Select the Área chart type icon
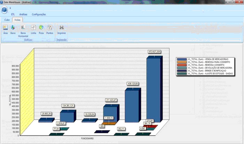Image resolution: width=244 pixels, height=144 pixels. point(6,29)
